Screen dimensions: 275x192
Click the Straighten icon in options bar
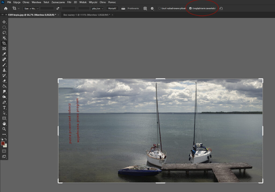(x=124, y=8)
